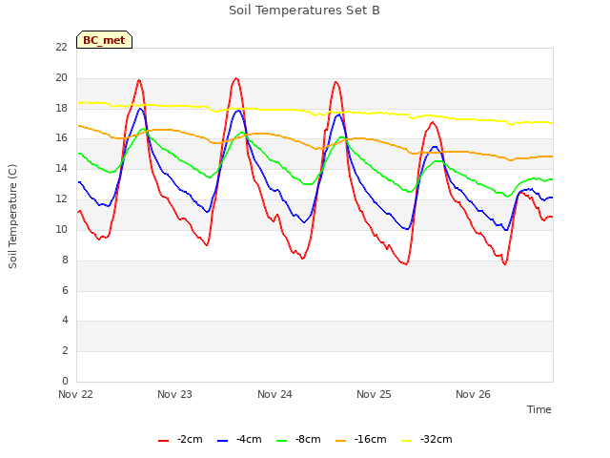Click the start of the yellow -32cm line
This screenshot has height=458, width=610.
click(x=79, y=103)
